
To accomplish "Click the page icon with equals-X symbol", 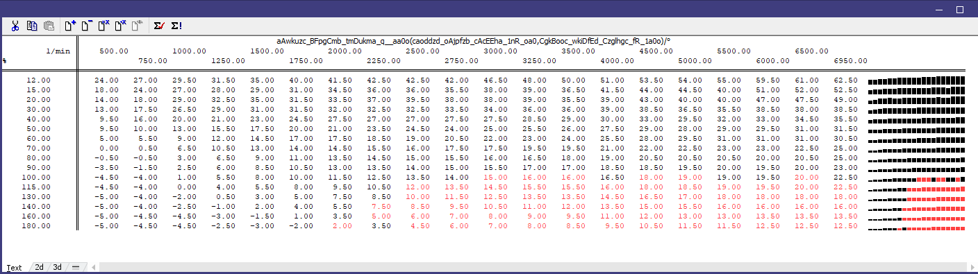I will click(x=103, y=26).
